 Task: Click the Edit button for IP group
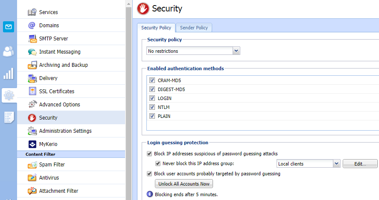pyautogui.click(x=360, y=164)
